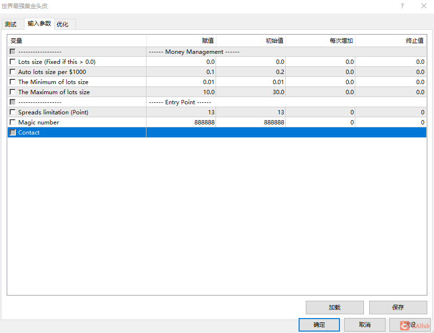Click the 初始值 column header

pos(251,41)
